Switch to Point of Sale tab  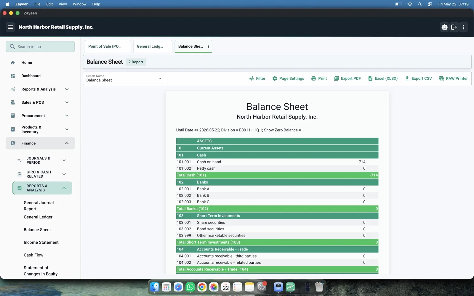tap(108, 46)
